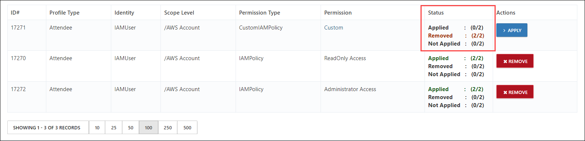Show 250 records per page
585x141 pixels.
click(168, 128)
